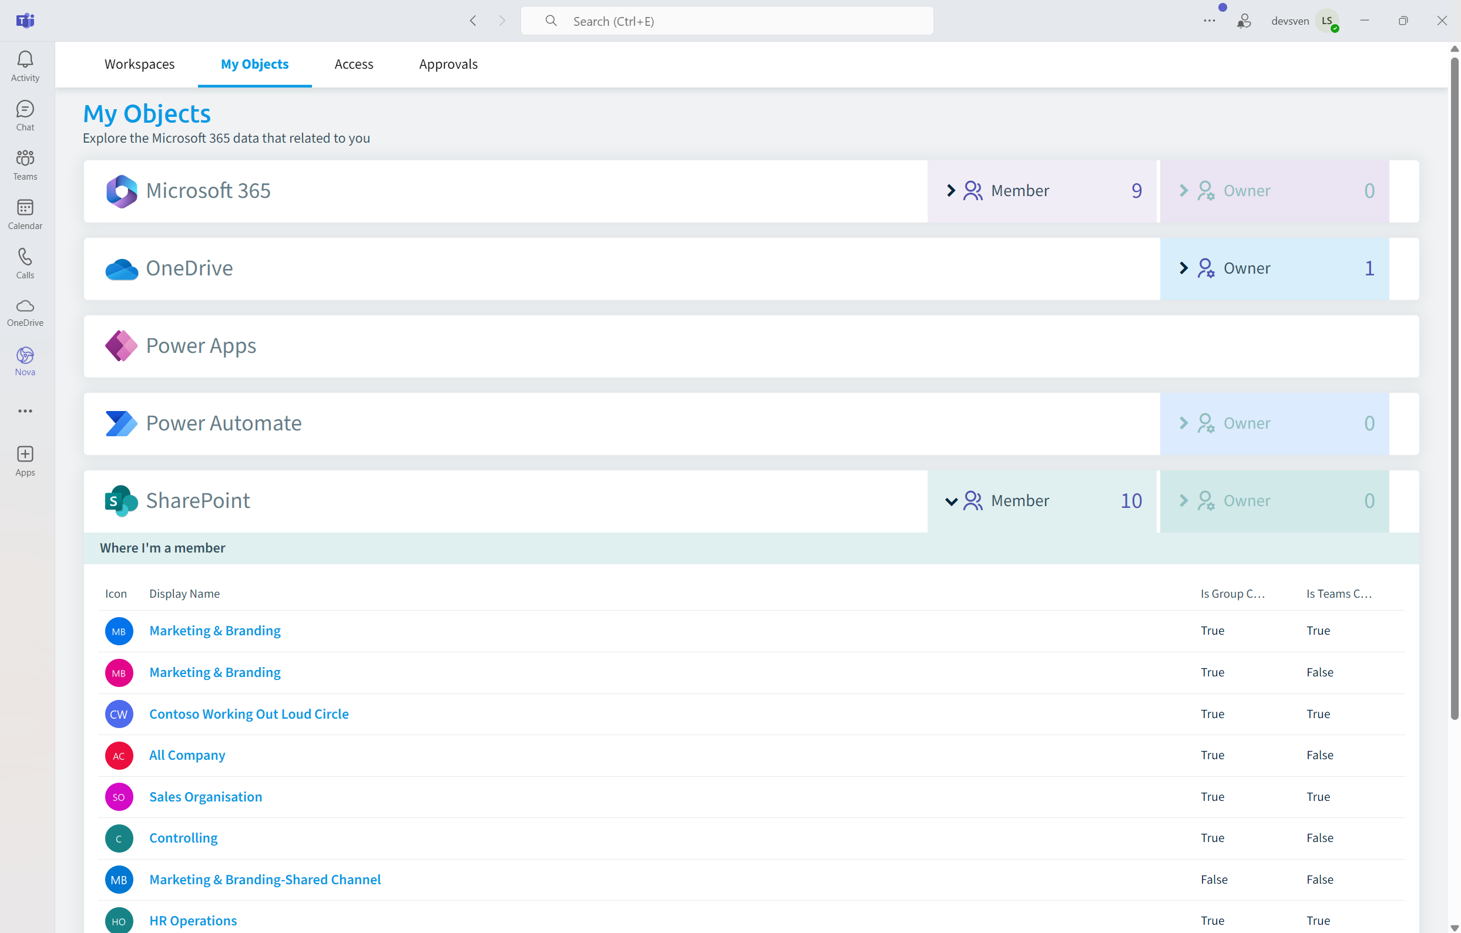Select the Nova app icon

[x=25, y=361]
